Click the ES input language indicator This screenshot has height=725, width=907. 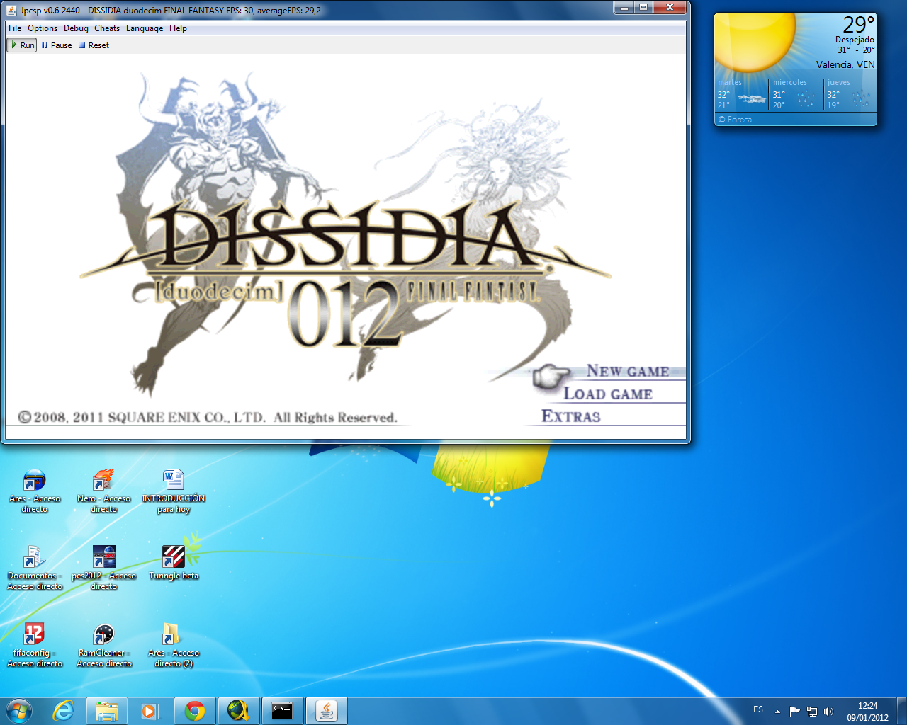758,709
